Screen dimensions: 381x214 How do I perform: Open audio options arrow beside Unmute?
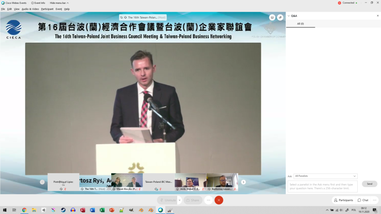coord(180,200)
